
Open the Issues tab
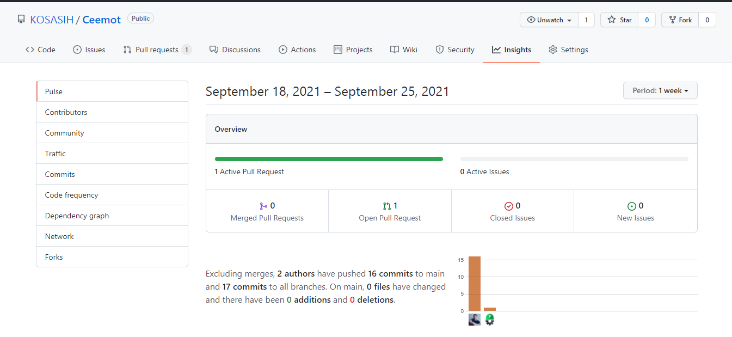[89, 50]
